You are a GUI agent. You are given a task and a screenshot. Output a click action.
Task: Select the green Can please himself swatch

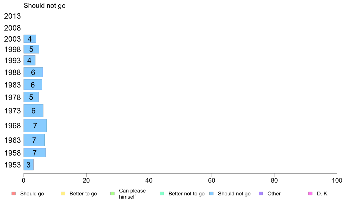(x=112, y=194)
